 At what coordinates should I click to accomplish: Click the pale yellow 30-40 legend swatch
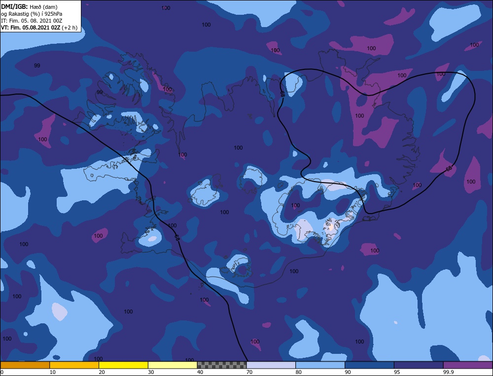(173, 365)
